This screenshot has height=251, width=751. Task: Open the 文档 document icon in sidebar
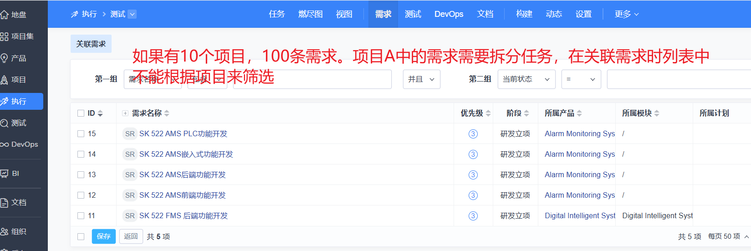(x=5, y=202)
